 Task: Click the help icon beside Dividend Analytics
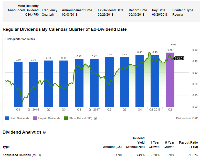44,132
